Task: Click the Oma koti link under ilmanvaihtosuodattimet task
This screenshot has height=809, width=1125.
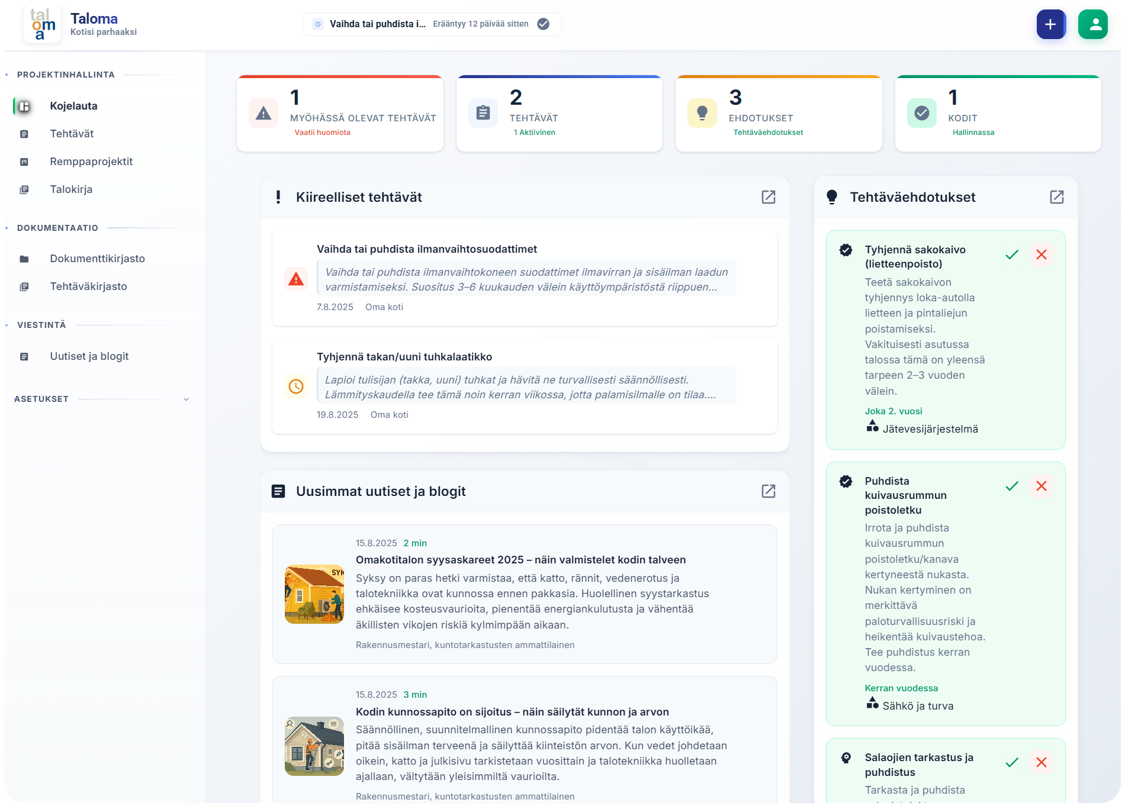Action: [384, 307]
